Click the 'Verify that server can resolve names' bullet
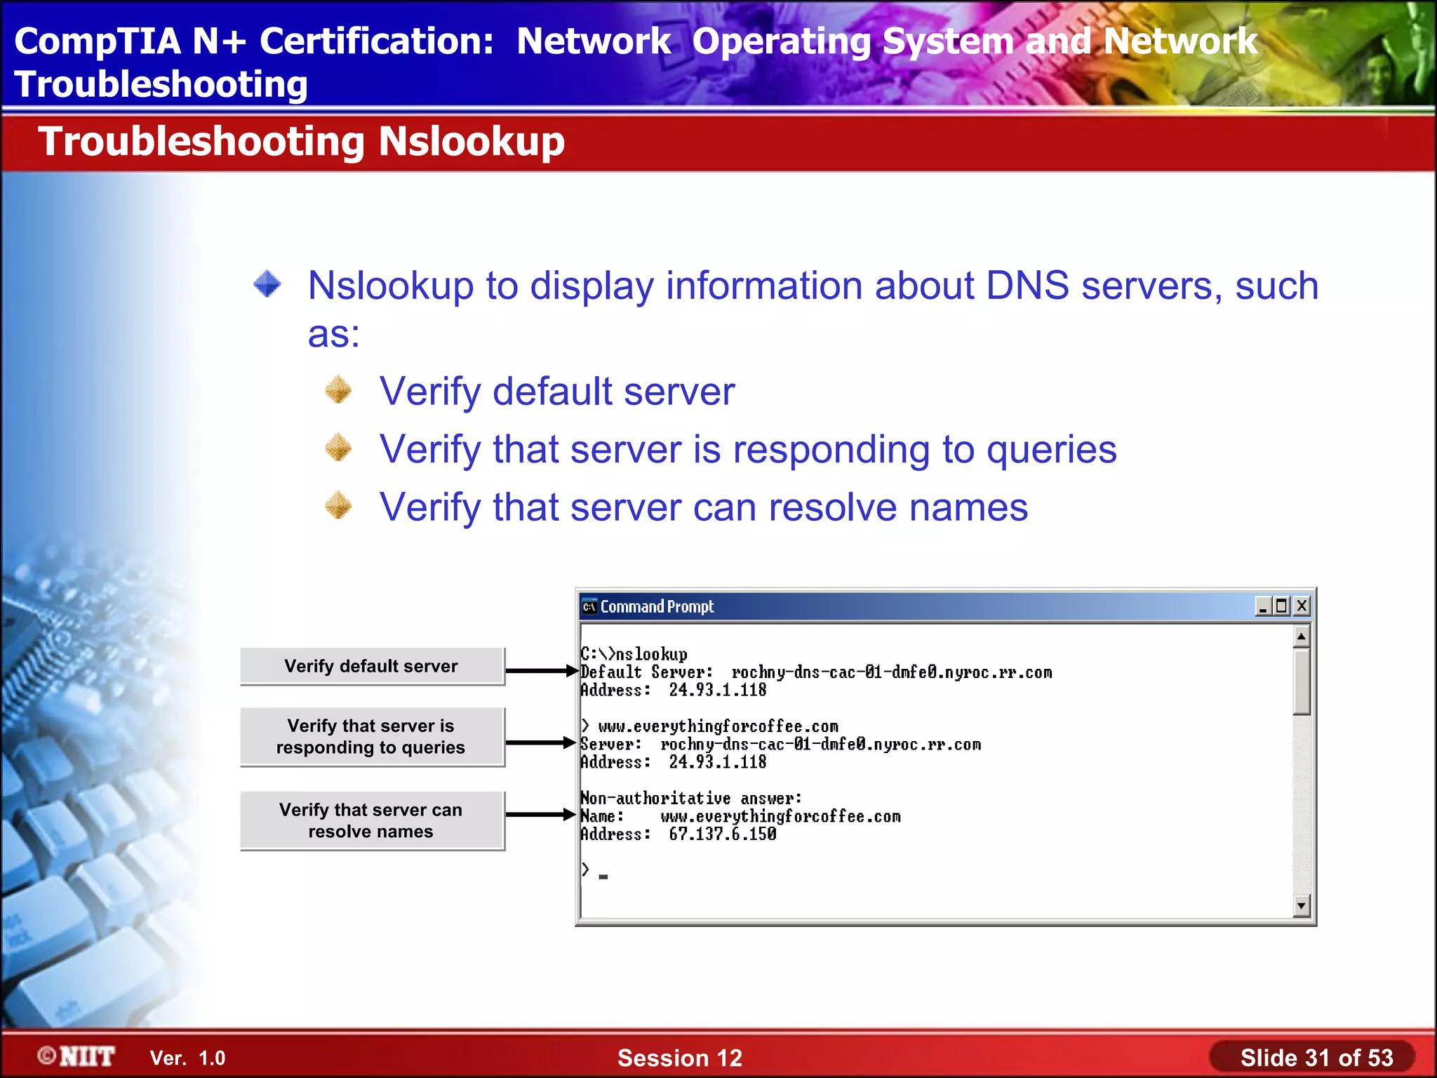1437x1078 pixels. pyautogui.click(x=704, y=507)
